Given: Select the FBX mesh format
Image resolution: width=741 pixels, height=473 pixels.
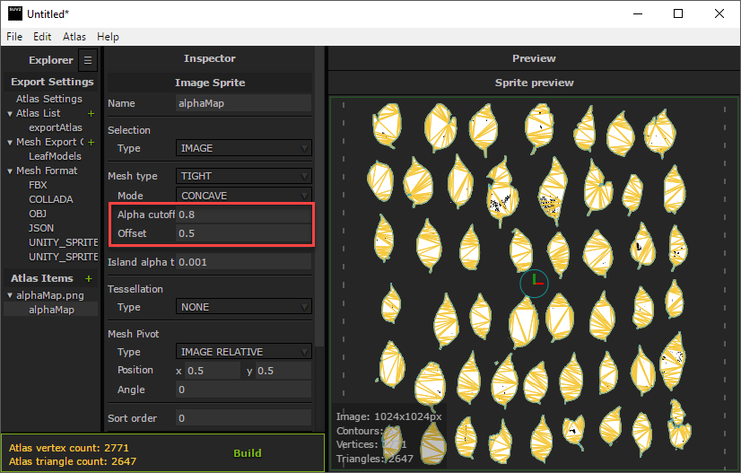Looking at the screenshot, I should 38,185.
